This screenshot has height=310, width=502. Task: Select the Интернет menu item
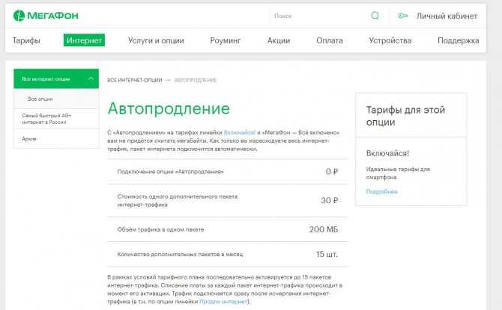tap(84, 40)
